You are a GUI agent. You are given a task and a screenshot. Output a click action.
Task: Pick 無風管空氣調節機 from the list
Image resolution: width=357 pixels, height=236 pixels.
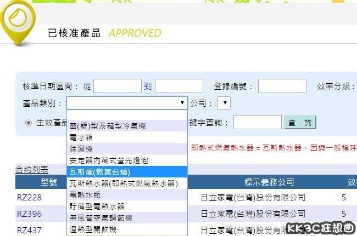(x=127, y=218)
